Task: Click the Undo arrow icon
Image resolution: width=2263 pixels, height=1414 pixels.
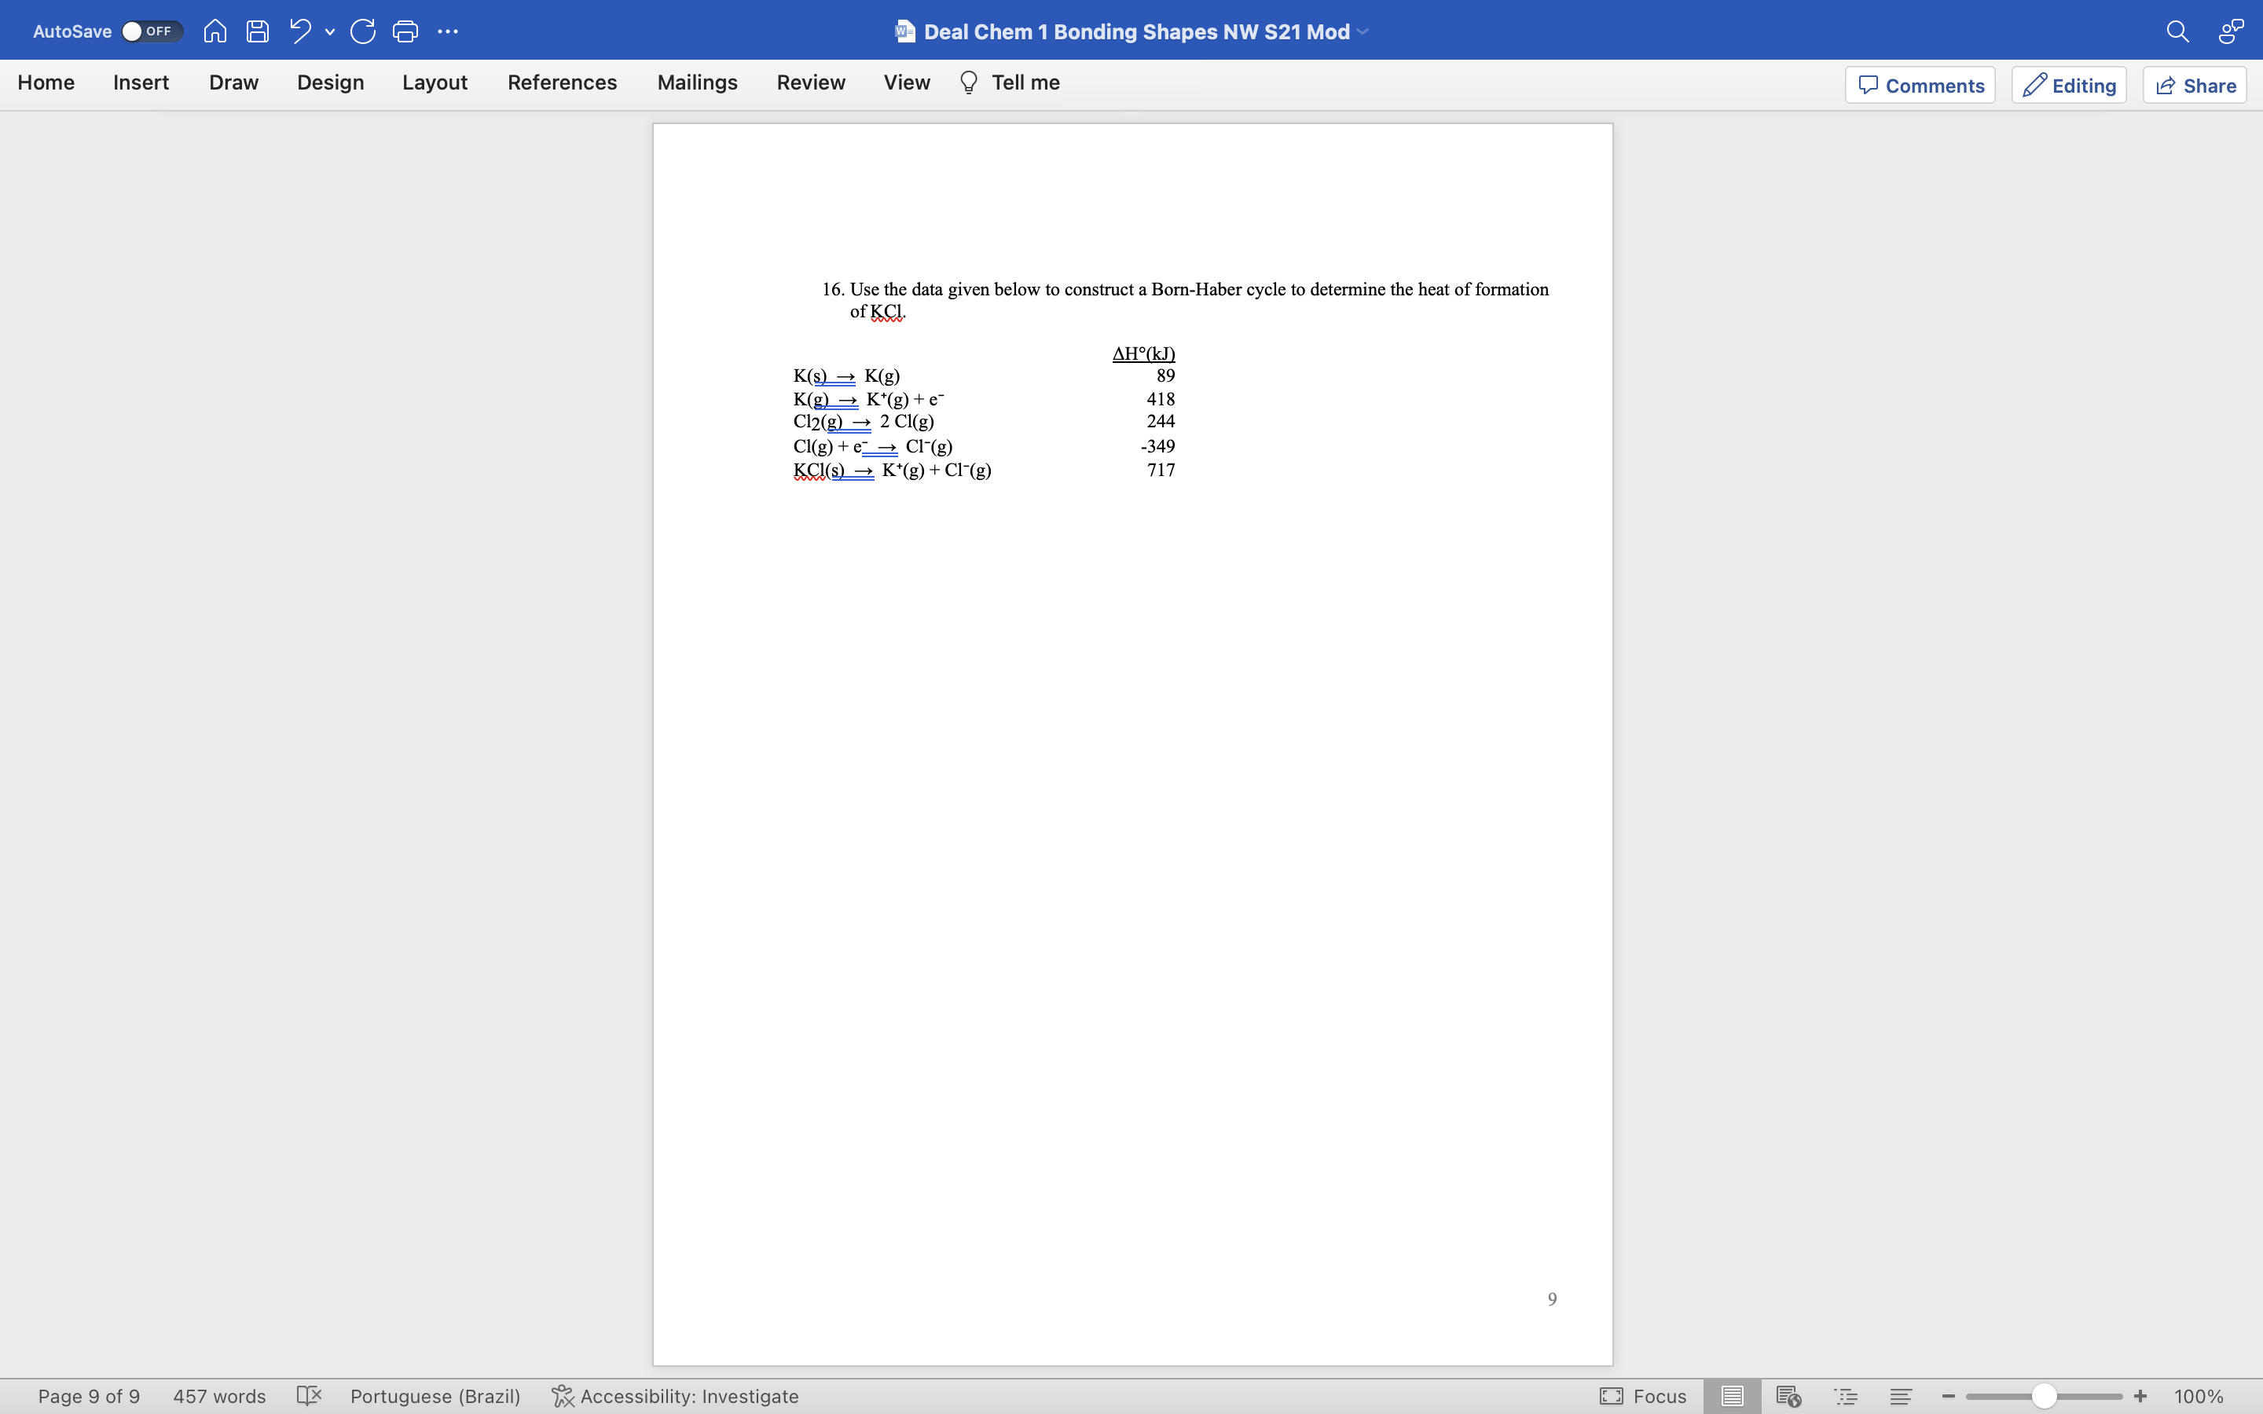Action: [x=300, y=31]
